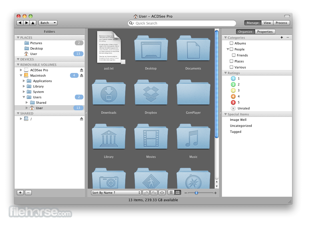The width and height of the screenshot is (312, 226).
Task: Select the Organize tab
Action: (245, 32)
